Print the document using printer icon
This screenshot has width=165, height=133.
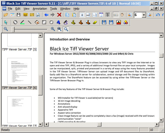(x=38, y=15)
